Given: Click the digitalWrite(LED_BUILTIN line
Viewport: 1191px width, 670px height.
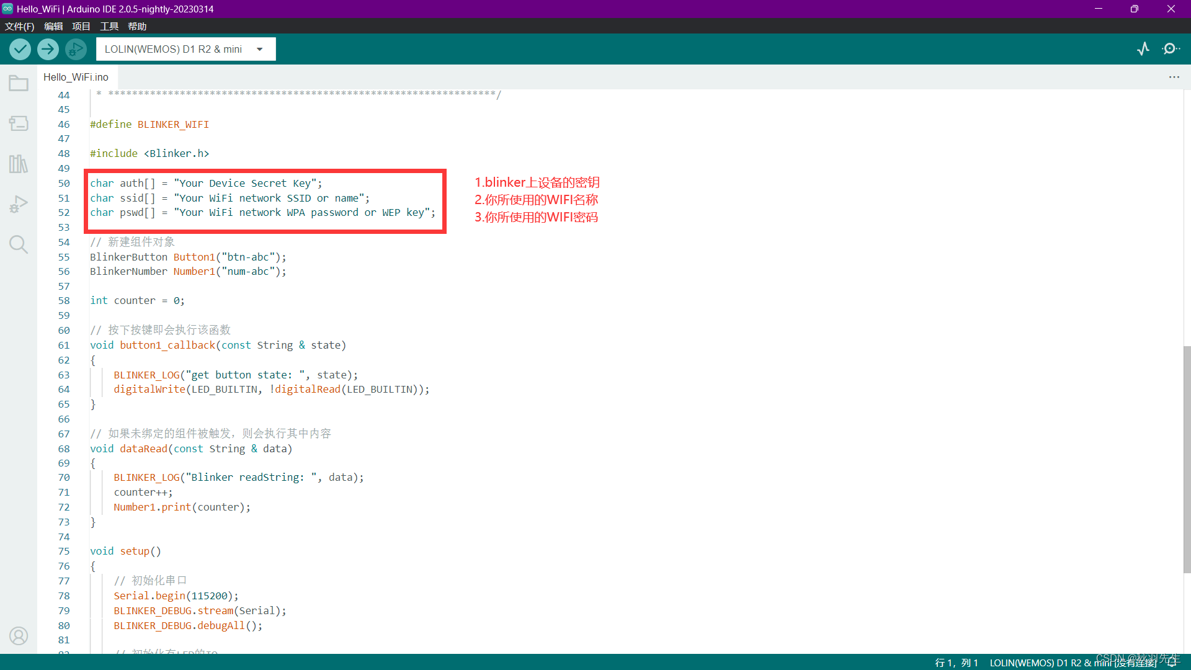Looking at the screenshot, I should (x=271, y=389).
